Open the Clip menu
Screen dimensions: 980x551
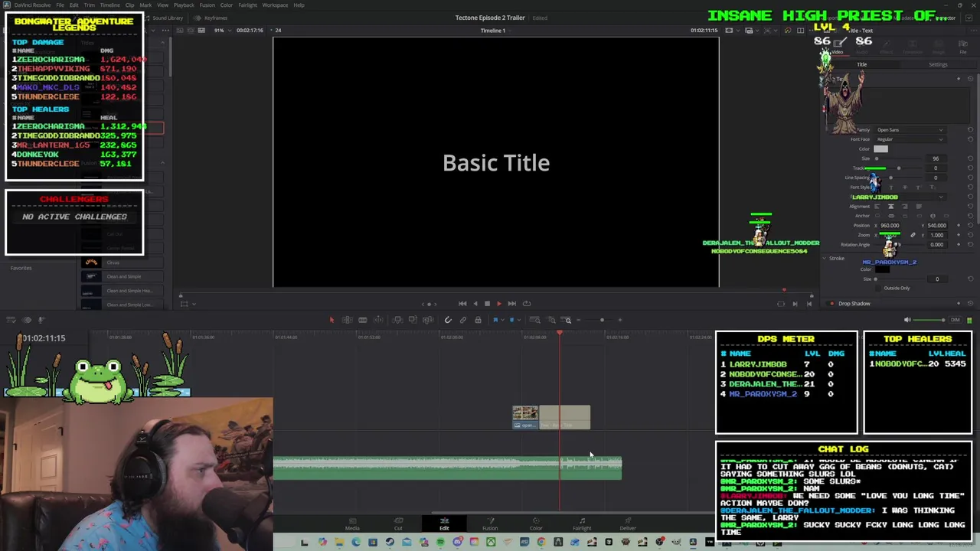(x=129, y=5)
